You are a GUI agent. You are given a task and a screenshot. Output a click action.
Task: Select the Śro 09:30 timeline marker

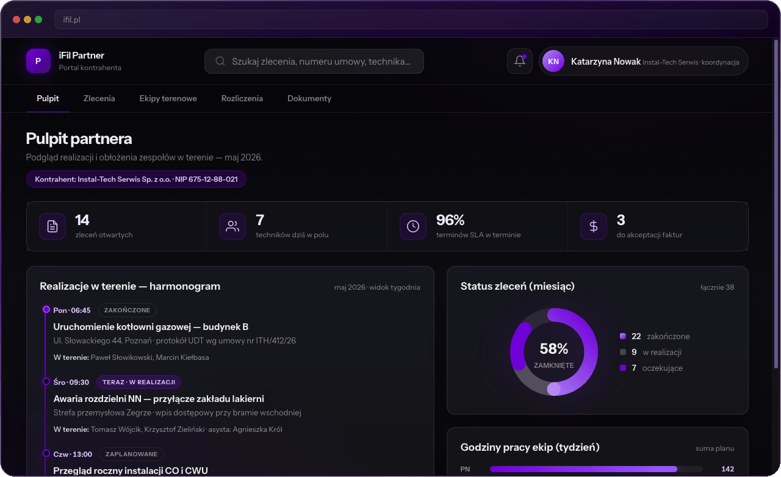[x=46, y=382]
